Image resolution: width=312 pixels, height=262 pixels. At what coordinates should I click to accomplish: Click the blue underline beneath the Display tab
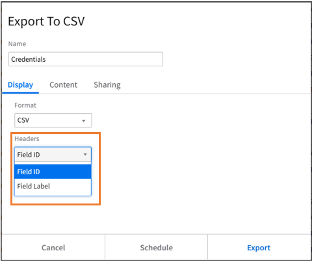21,93
